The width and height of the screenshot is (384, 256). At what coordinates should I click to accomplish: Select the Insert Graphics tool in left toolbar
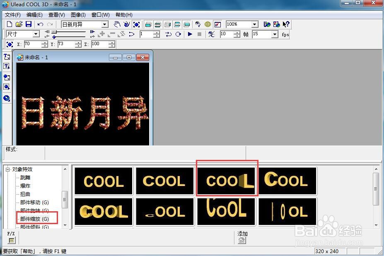tap(7, 77)
